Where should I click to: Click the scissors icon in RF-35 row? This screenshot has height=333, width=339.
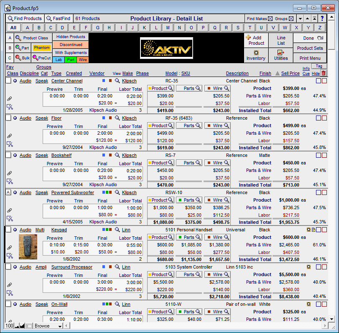coord(10,144)
